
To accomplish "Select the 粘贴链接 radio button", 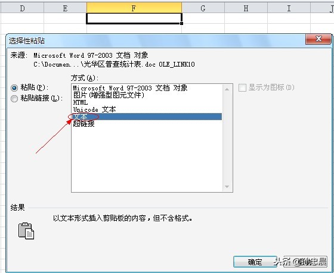I will click(x=14, y=99).
